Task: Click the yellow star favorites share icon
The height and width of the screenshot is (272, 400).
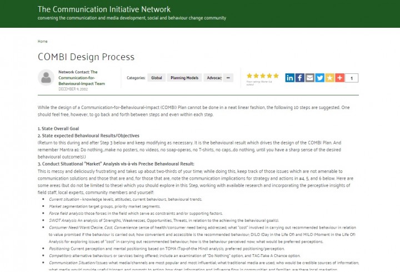Action: [330, 78]
